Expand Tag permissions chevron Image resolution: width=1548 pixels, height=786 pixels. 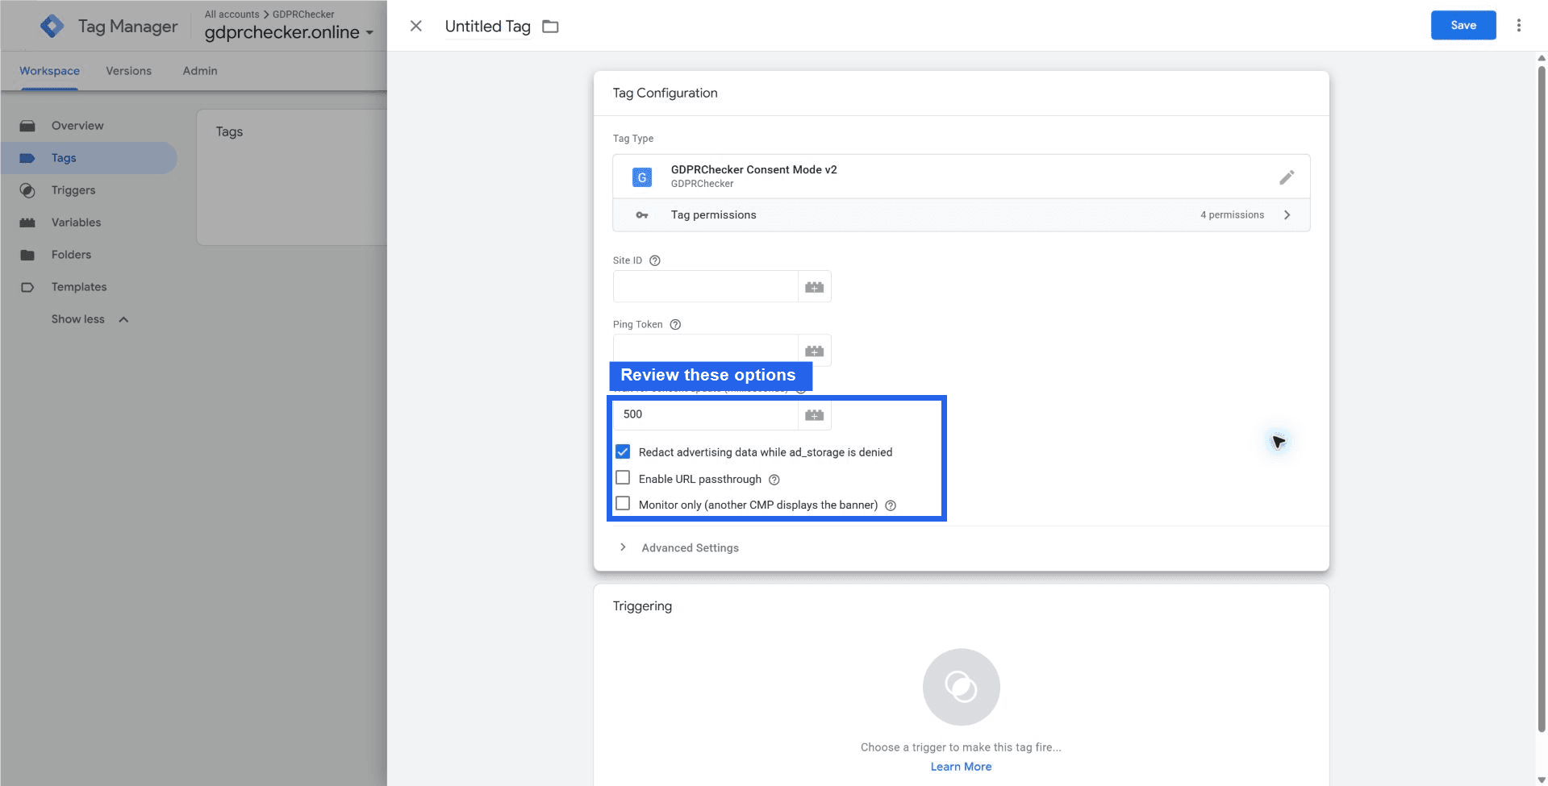(1287, 215)
